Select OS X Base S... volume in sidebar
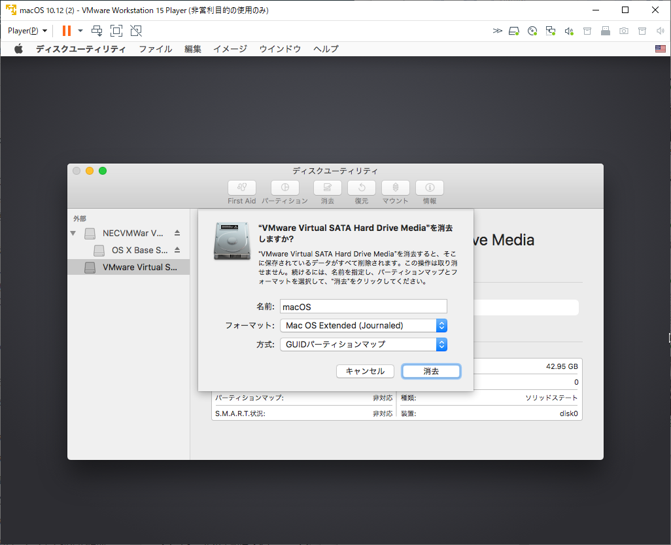 point(128,250)
